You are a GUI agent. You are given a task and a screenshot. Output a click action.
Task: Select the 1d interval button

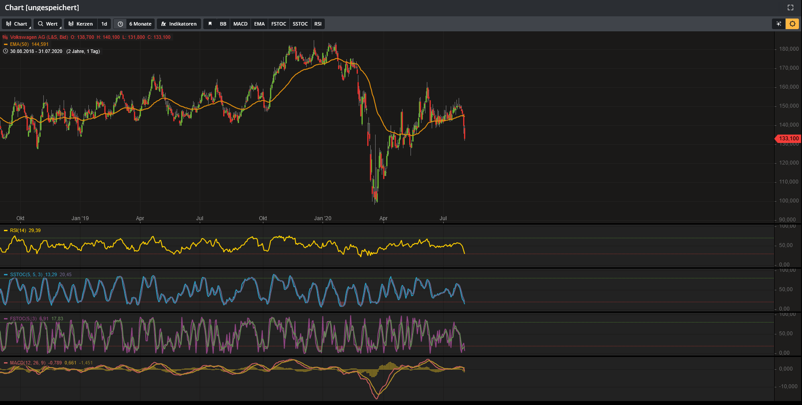pyautogui.click(x=104, y=24)
